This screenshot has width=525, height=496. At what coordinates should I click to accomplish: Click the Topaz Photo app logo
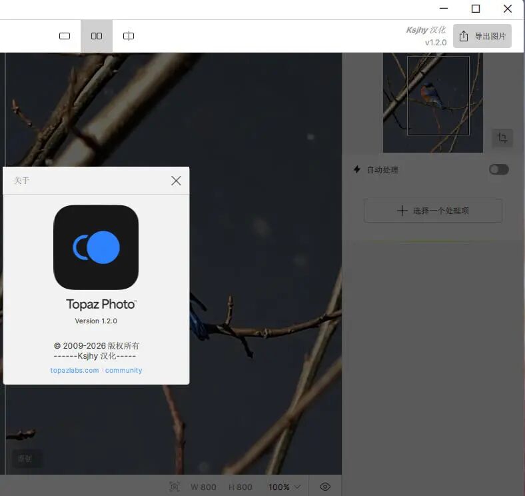tap(96, 247)
